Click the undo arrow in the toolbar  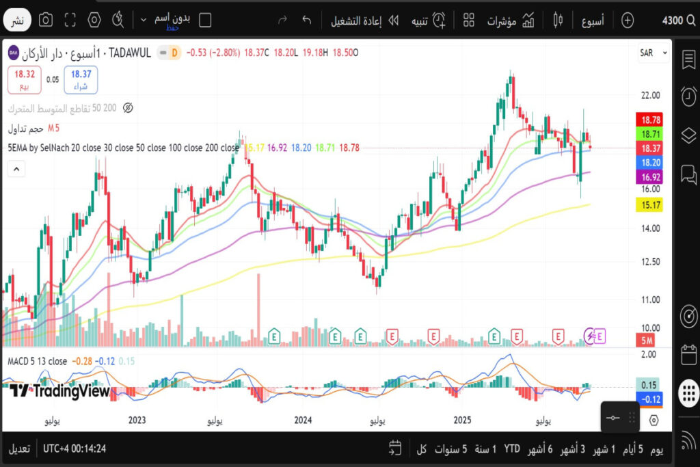[x=307, y=20]
